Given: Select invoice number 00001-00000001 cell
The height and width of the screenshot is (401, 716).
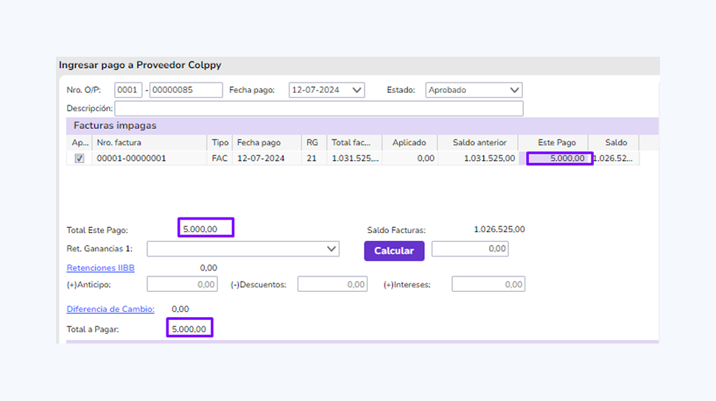Looking at the screenshot, I should 150,158.
